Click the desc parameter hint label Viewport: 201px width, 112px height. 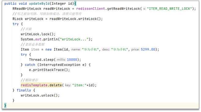[106, 49]
